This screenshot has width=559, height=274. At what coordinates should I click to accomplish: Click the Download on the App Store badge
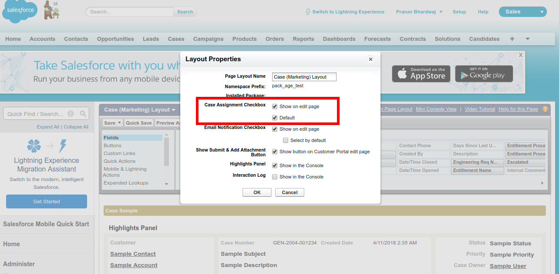421,74
